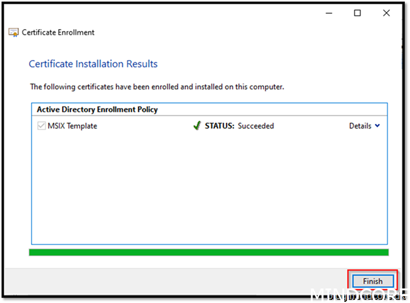Maximize the Certificate Enrollment window

357,13
